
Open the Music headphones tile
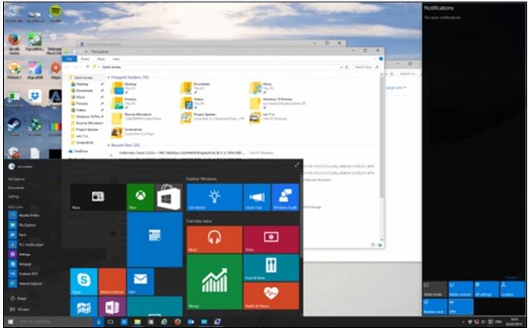point(215,239)
